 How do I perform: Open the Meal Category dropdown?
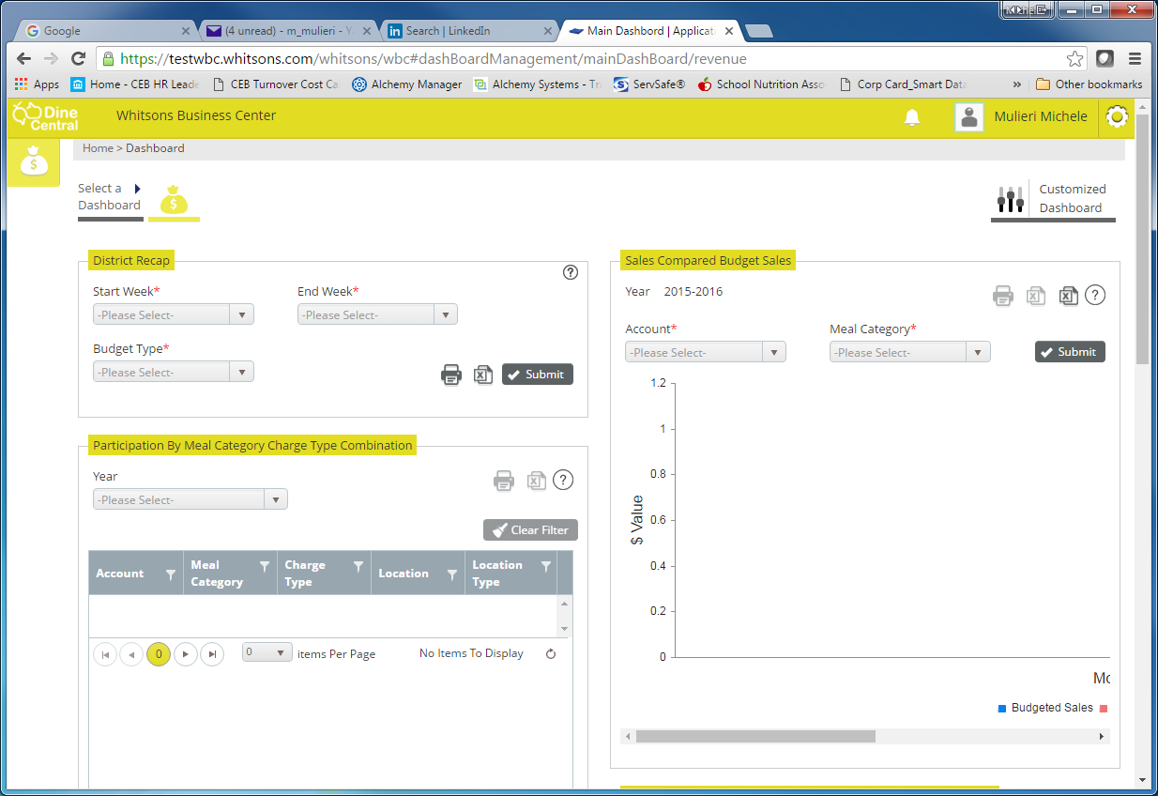click(x=910, y=353)
